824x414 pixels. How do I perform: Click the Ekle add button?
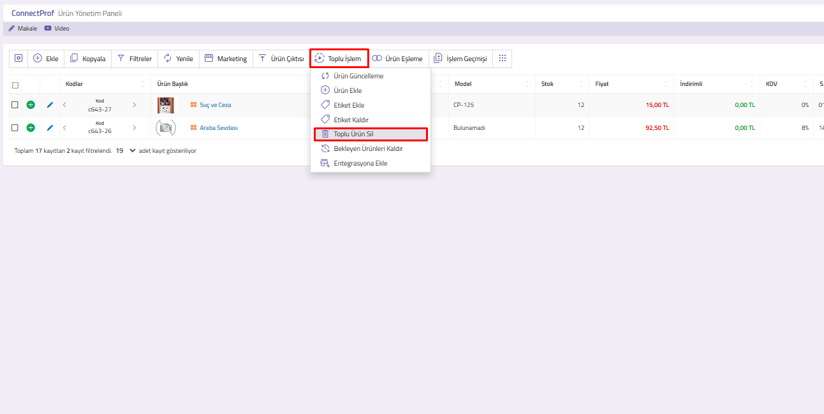[x=46, y=59]
